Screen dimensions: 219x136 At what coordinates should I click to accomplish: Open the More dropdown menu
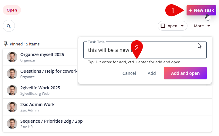point(202,26)
